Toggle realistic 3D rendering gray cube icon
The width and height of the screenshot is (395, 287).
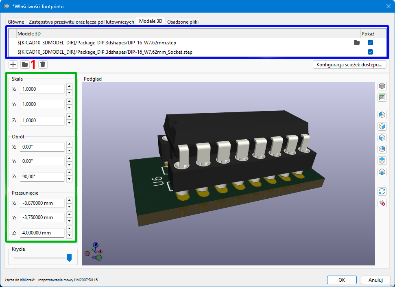pyautogui.click(x=382, y=86)
